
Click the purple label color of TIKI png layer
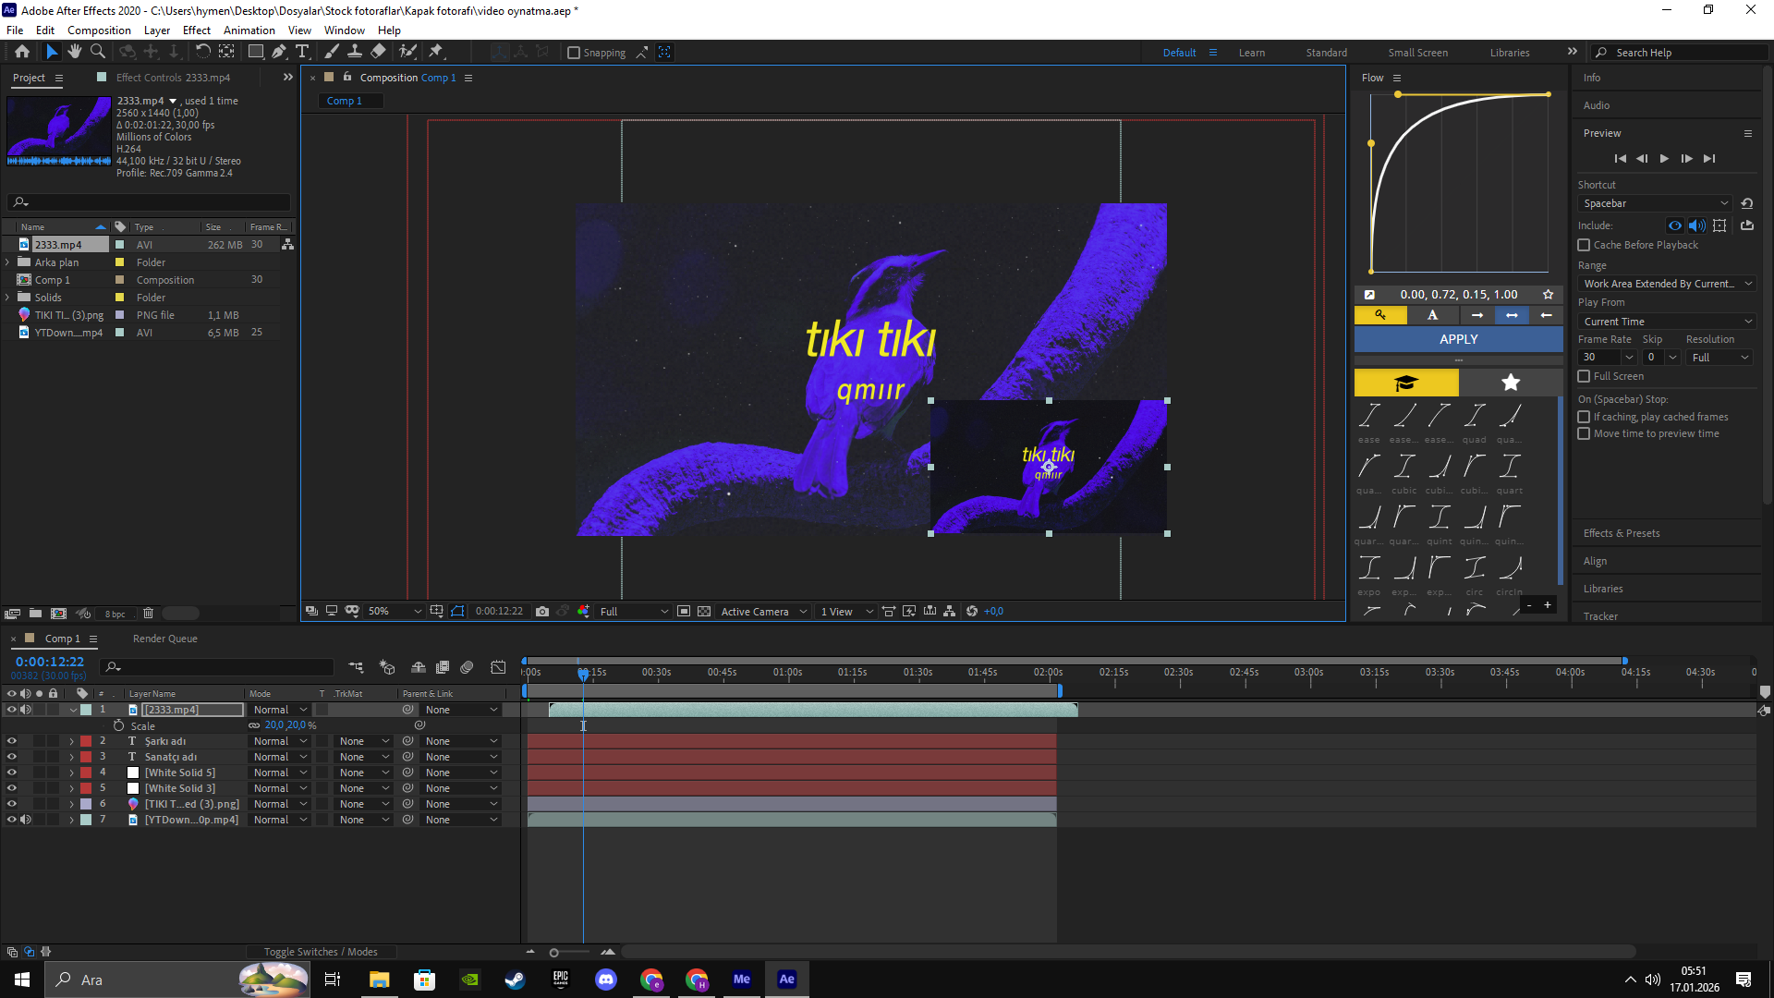pos(86,804)
